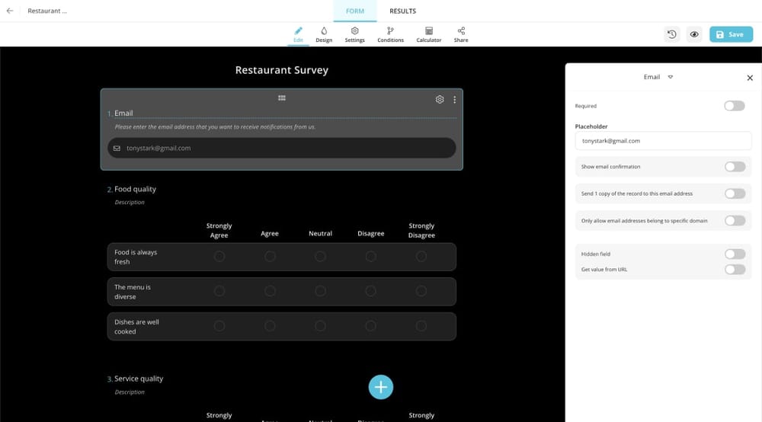Select Strongly Agree for Food is always fresh

point(219,257)
